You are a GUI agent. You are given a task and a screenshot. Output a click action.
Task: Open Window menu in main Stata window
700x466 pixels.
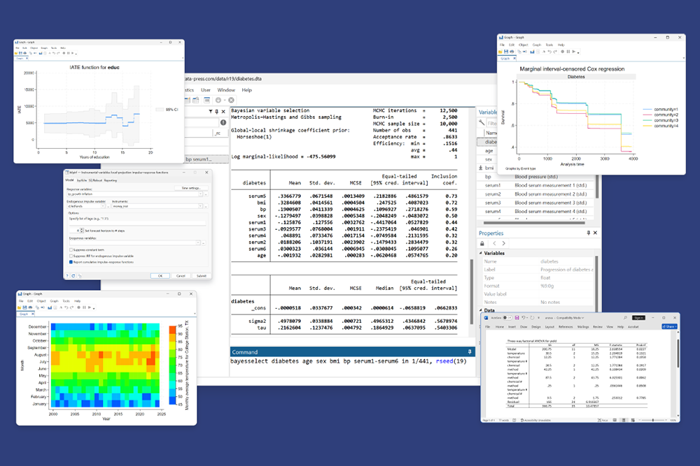[x=226, y=90]
